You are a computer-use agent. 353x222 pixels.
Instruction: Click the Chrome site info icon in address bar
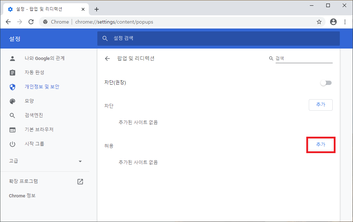(46, 22)
